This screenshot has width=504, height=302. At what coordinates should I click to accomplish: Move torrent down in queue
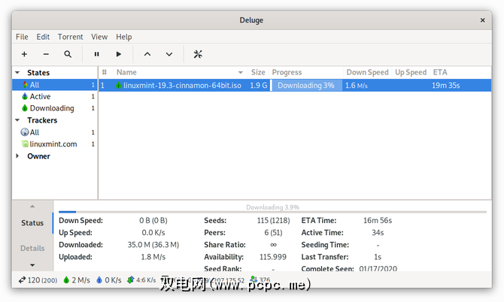tap(169, 54)
